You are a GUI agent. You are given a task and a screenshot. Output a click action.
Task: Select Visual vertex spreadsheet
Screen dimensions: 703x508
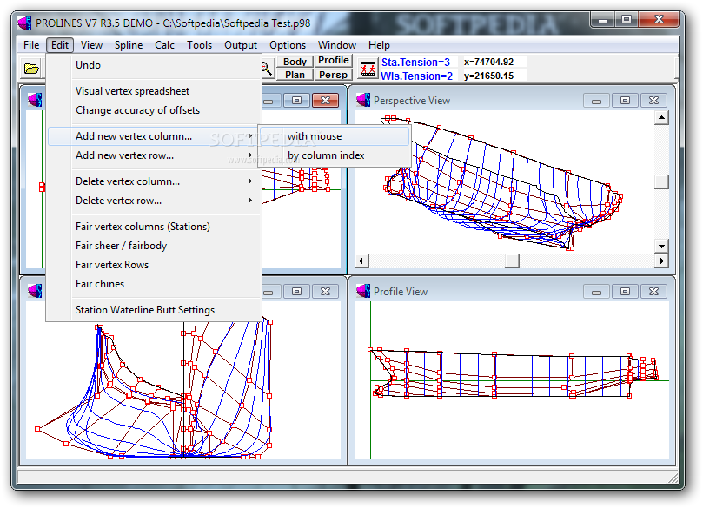[x=154, y=91]
